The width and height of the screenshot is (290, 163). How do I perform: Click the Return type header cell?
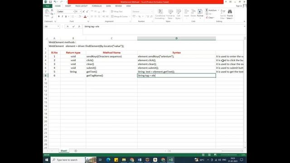pos(73,53)
